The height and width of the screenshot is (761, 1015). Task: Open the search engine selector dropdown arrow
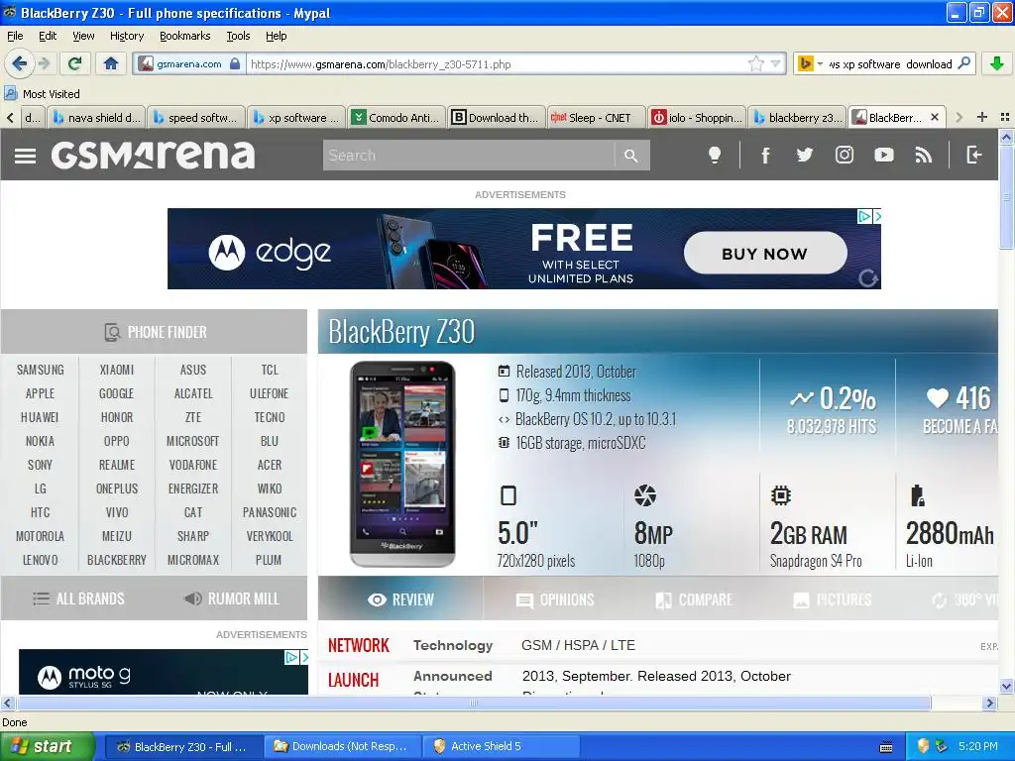pos(820,63)
